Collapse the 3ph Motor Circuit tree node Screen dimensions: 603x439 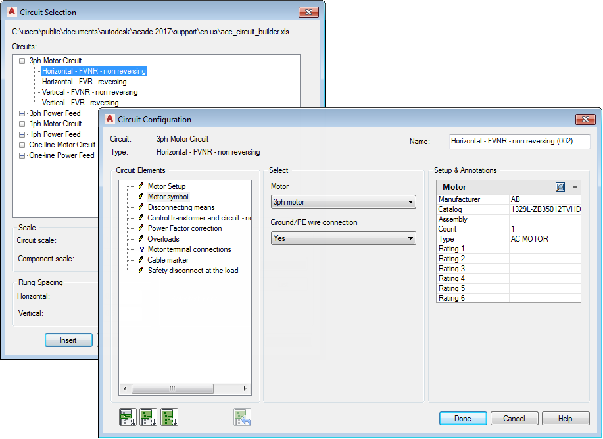pyautogui.click(x=22, y=61)
